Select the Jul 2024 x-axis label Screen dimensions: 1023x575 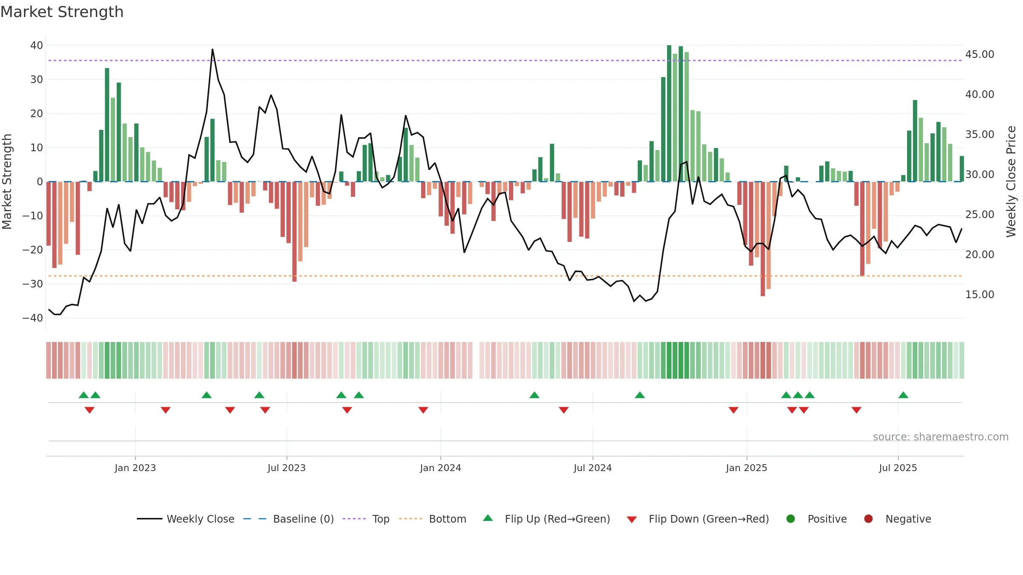592,468
